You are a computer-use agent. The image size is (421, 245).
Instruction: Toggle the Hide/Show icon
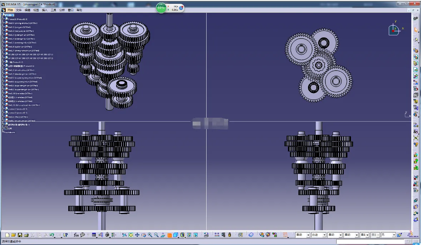pyautogui.click(x=189, y=235)
